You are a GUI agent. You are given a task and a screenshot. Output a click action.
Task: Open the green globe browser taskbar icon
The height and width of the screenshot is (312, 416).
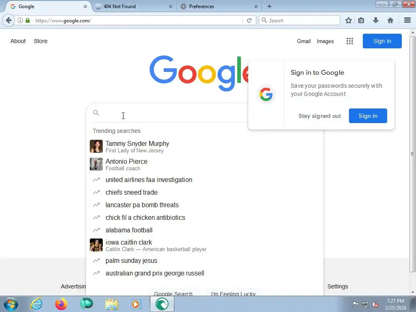[x=87, y=304]
